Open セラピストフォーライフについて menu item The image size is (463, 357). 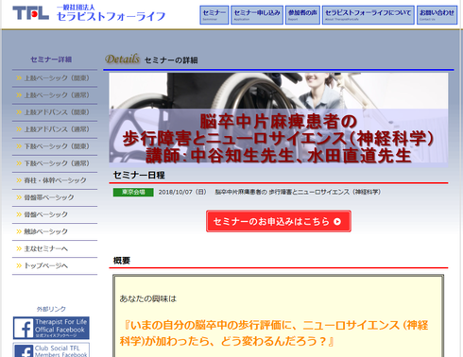point(369,15)
